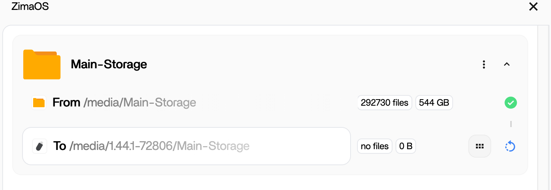The width and height of the screenshot is (551, 190).
Task: Close the ZimaOS window
Action: tap(533, 6)
